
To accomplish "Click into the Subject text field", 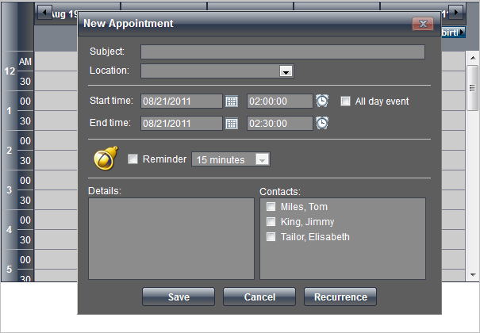I will coord(282,52).
